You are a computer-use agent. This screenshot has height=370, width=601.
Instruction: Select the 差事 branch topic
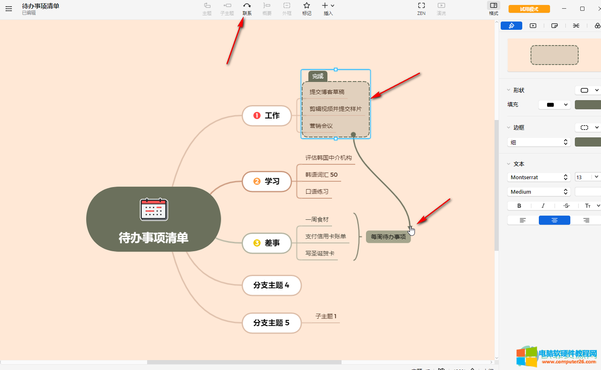[267, 243]
